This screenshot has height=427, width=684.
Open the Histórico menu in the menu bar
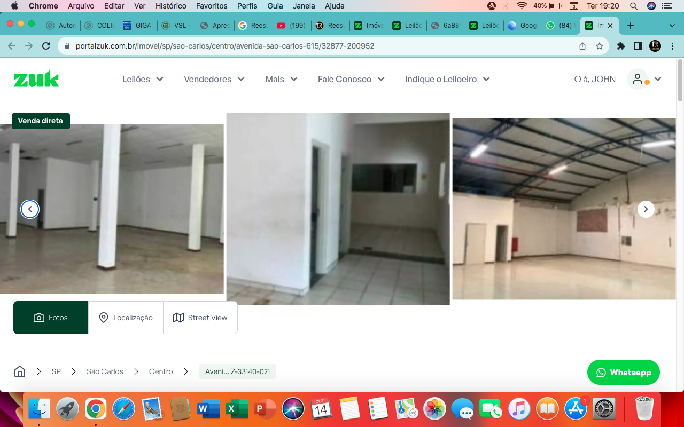click(x=170, y=6)
